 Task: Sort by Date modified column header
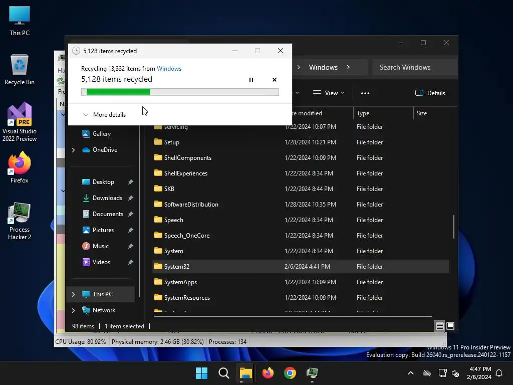307,113
